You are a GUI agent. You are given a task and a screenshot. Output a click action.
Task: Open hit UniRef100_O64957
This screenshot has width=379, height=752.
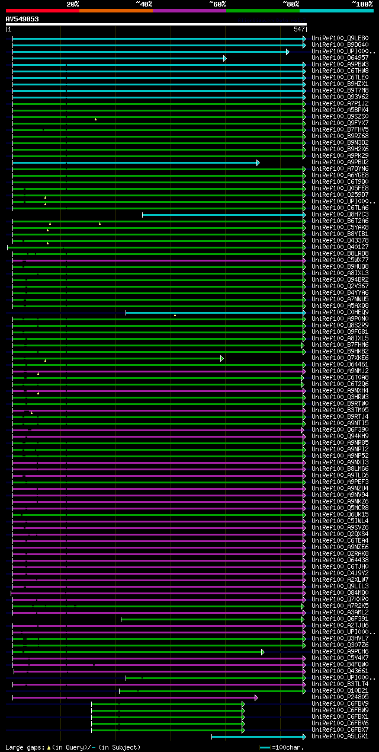340,58
